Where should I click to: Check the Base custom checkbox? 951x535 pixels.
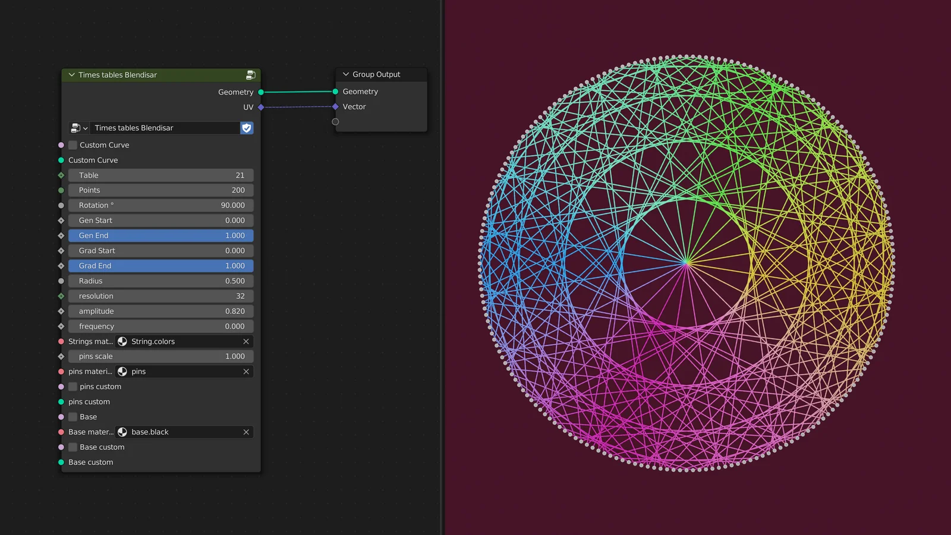73,448
